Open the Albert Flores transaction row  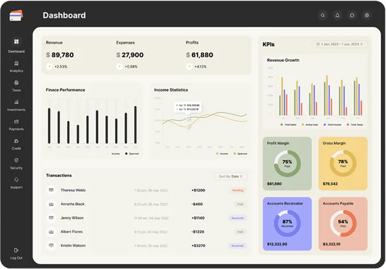[x=147, y=231]
